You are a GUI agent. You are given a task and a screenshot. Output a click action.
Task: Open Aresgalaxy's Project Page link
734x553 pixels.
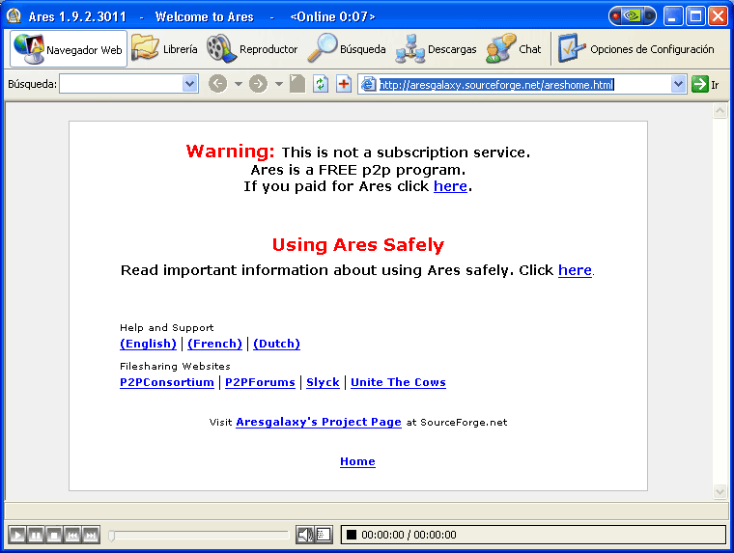318,422
